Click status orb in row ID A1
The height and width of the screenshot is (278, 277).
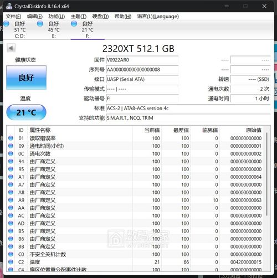[11, 177]
